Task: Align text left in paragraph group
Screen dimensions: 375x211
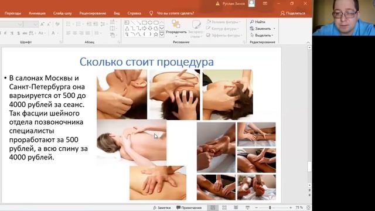Action: (x=68, y=33)
